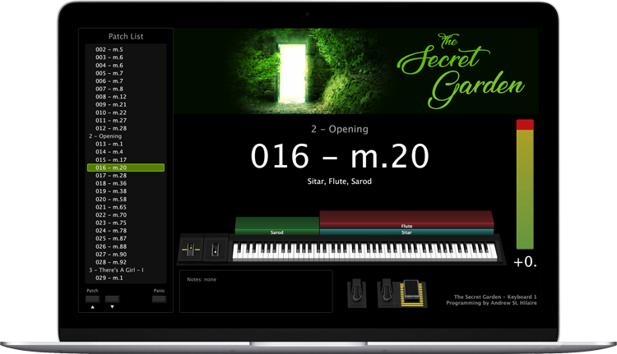This screenshot has width=617, height=354.
Task: Select patch '021 - m.65'
Action: coord(110,207)
